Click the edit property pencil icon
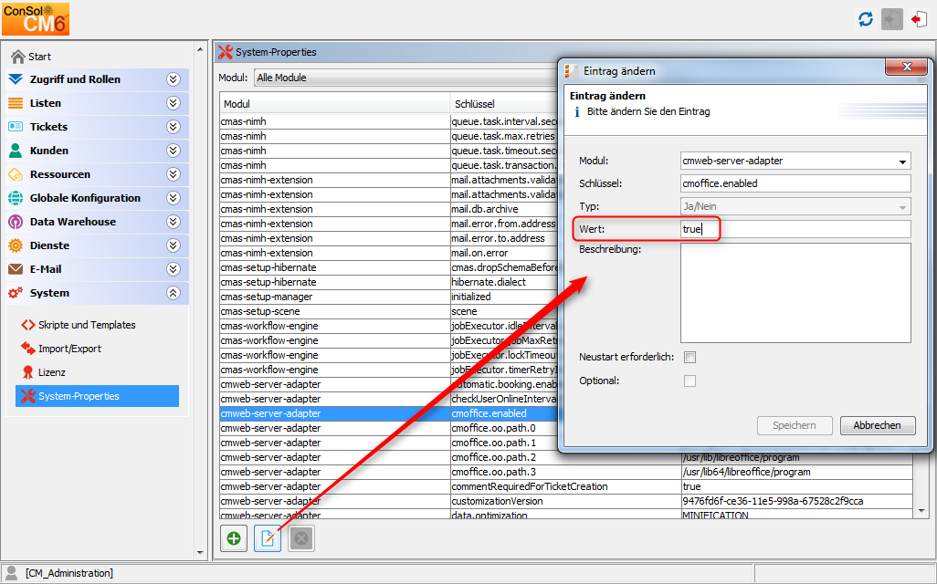The image size is (937, 584). pos(268,538)
